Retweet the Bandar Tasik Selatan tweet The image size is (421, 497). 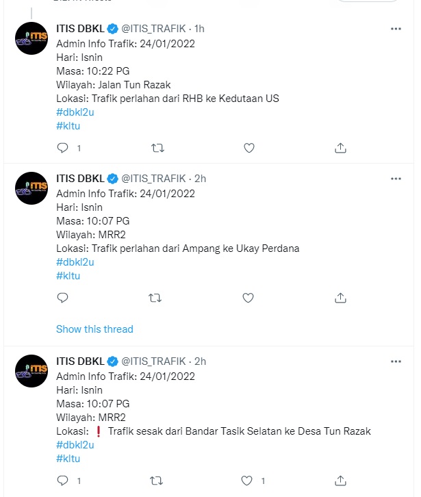(156, 481)
